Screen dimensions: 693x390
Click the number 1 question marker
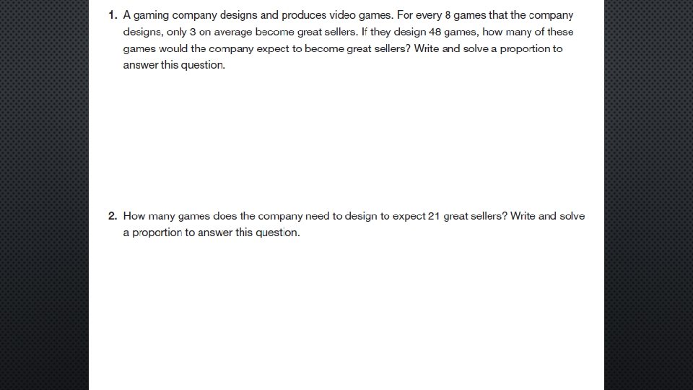coord(113,15)
